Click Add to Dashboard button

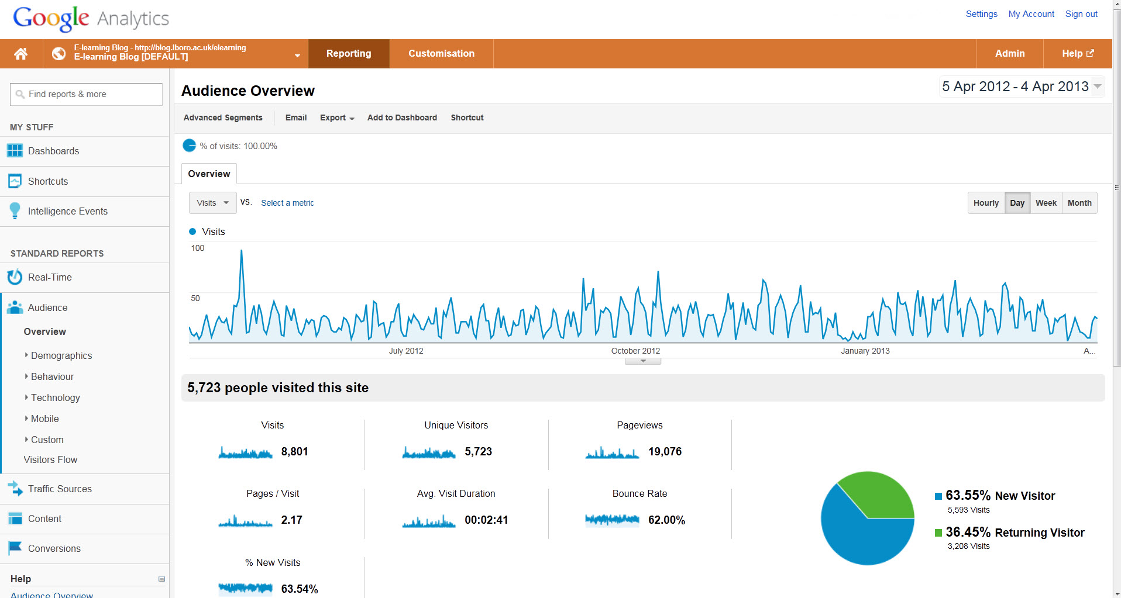[402, 117]
